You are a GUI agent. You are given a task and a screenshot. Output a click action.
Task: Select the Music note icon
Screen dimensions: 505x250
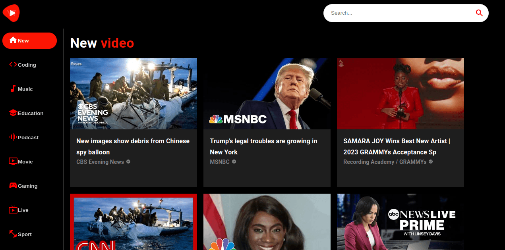[13, 89]
